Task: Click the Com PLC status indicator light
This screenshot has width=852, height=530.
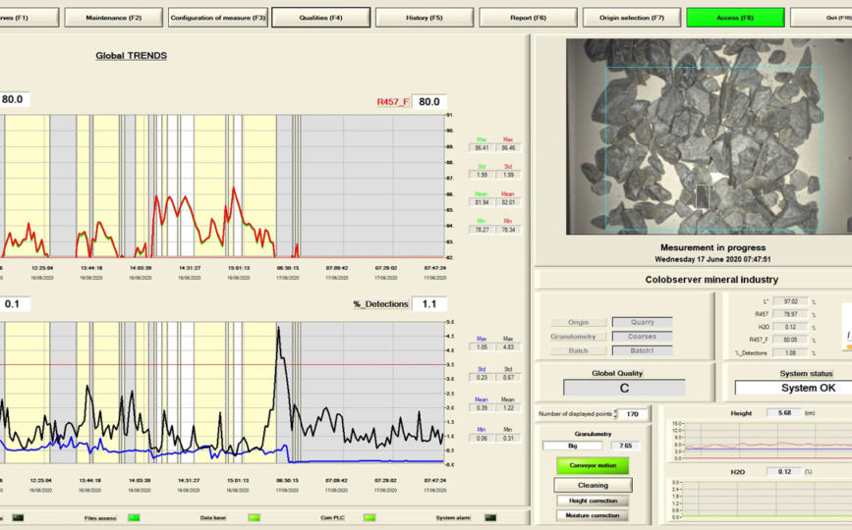Action: (x=369, y=517)
